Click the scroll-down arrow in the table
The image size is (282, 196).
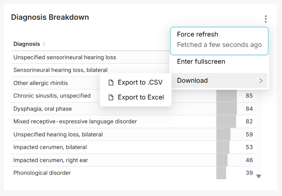point(258,176)
